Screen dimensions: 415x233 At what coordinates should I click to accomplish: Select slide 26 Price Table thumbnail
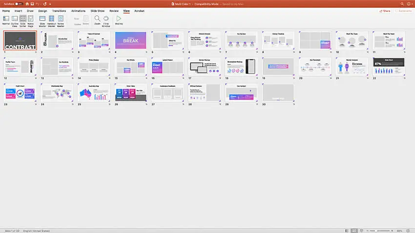point(130,93)
